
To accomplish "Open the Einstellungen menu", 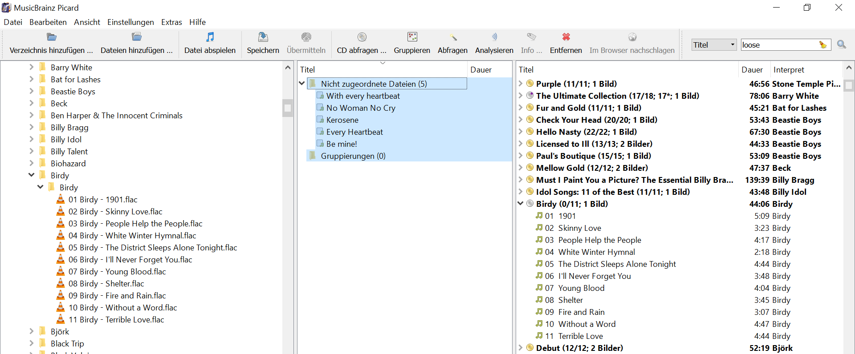I will 130,22.
